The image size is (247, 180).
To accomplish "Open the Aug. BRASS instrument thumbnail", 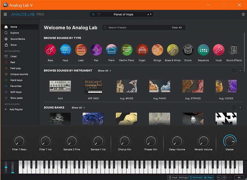I will point(127,86).
